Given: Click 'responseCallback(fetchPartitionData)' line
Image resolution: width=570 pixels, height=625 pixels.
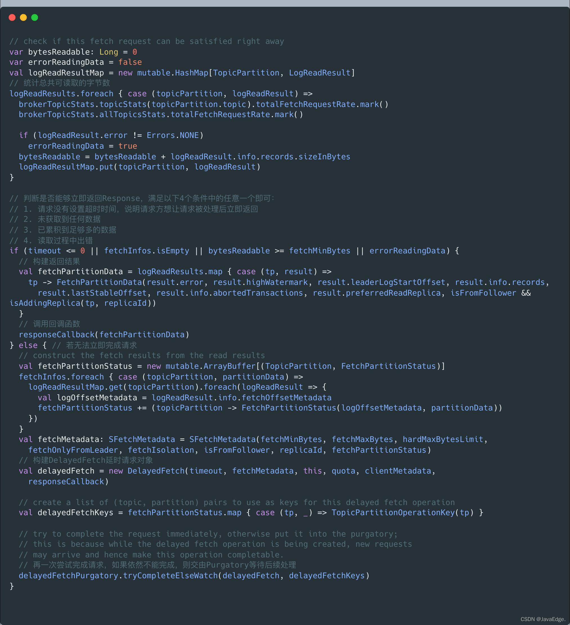Looking at the screenshot, I should click(x=104, y=335).
